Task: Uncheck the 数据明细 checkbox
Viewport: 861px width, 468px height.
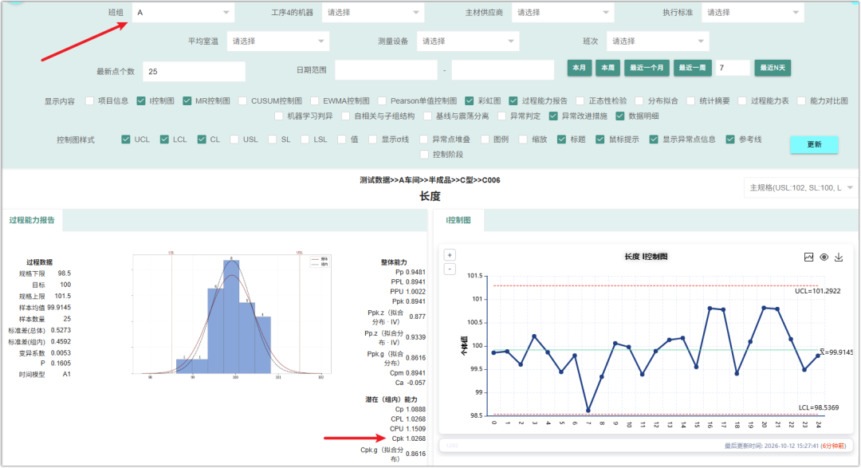Action: pyautogui.click(x=620, y=116)
